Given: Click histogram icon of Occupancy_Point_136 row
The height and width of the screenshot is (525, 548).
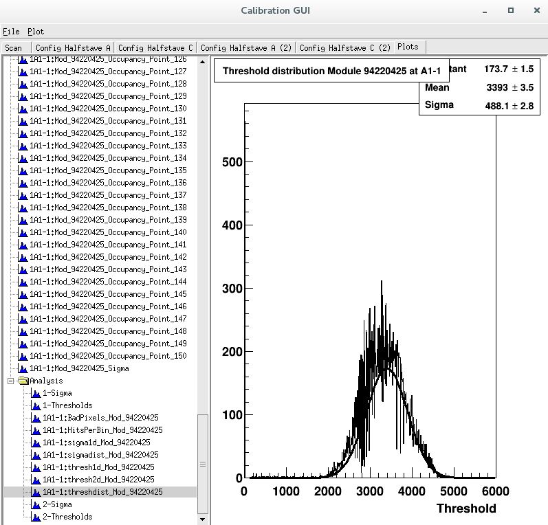Looking at the screenshot, I should point(23,183).
